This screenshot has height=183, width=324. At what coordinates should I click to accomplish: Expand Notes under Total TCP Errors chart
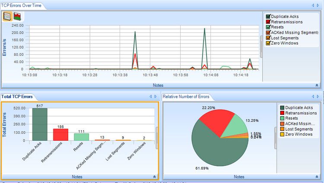click(x=154, y=177)
